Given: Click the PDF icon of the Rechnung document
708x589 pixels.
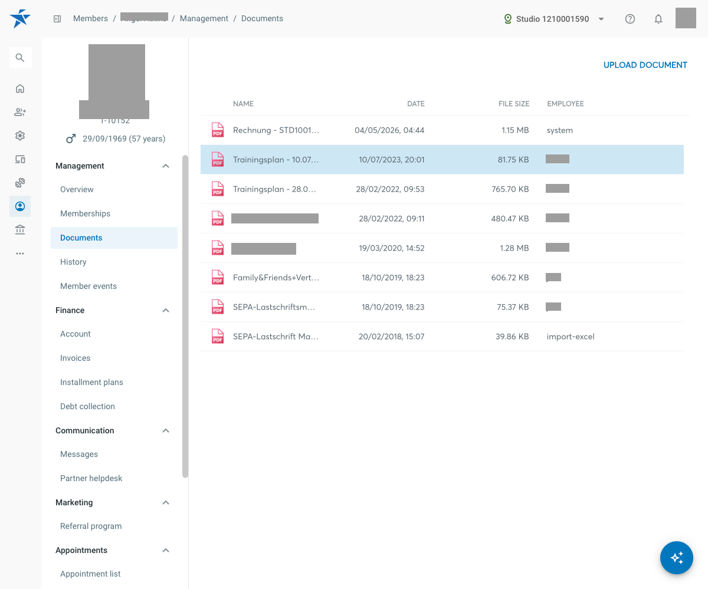Looking at the screenshot, I should pyautogui.click(x=218, y=130).
